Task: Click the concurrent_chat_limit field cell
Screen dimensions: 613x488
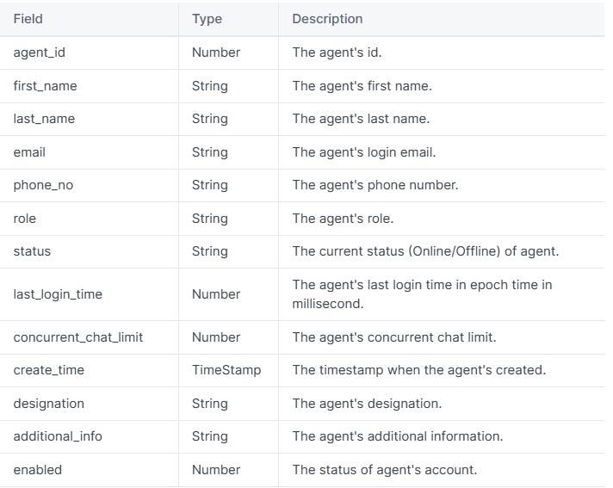Action: [78, 337]
